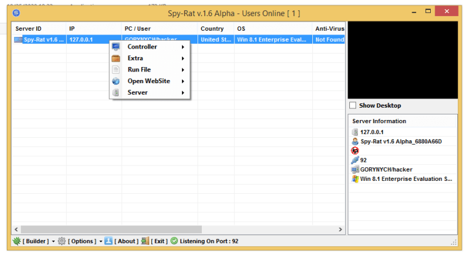Image resolution: width=474 pixels, height=264 pixels.
Task: Choose Run File from the context menu
Action: (149, 70)
